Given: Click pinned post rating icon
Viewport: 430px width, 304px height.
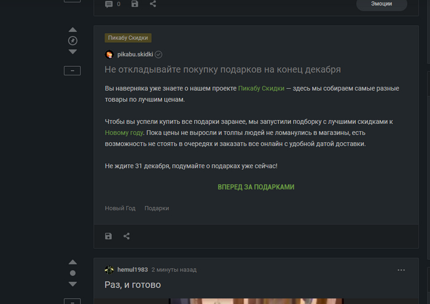Looking at the screenshot, I should coord(72,41).
